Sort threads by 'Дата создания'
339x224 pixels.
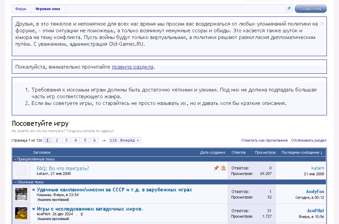[x=213, y=152]
